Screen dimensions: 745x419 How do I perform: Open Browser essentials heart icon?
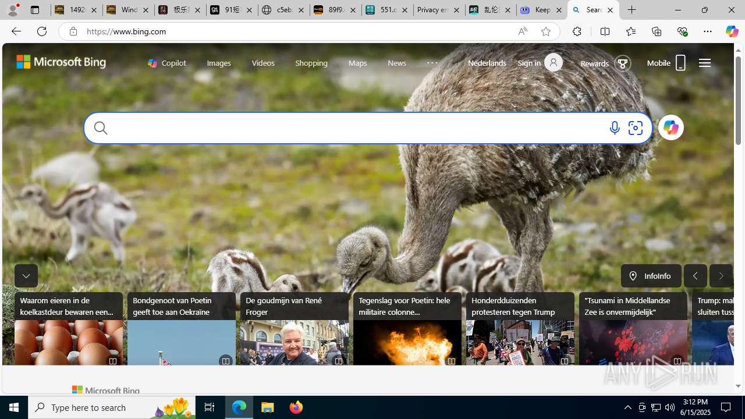click(x=682, y=31)
